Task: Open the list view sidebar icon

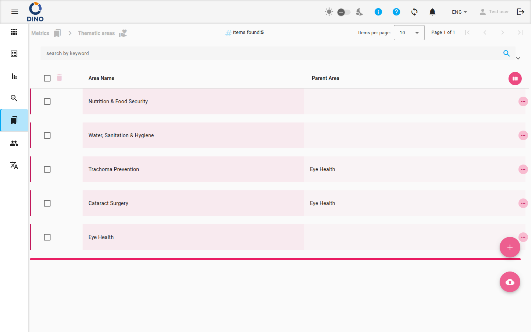Action: [14, 54]
